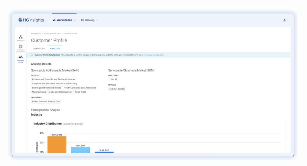This screenshot has height=166, width=307.
Task: Select the Analysis tab
Action: 55,49
